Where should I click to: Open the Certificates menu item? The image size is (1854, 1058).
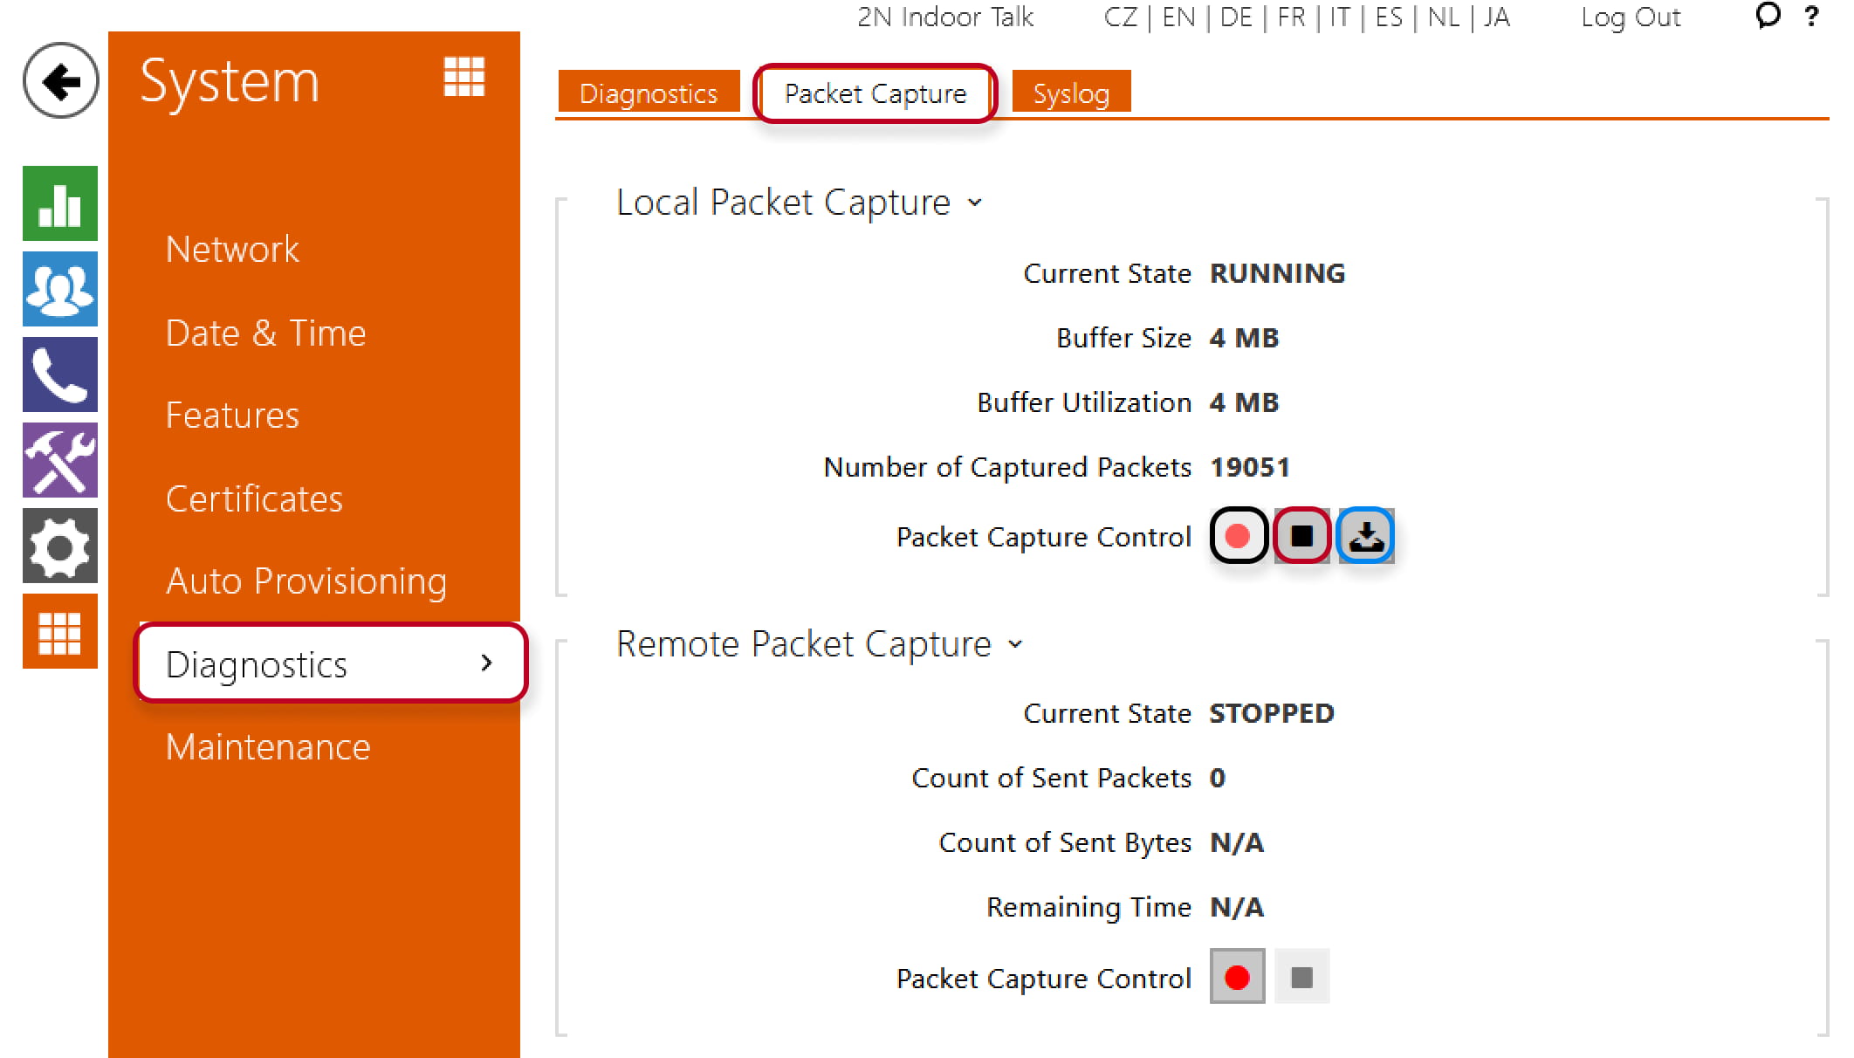(x=254, y=499)
